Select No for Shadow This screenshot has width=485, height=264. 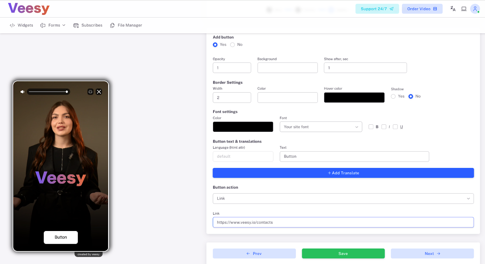click(411, 97)
